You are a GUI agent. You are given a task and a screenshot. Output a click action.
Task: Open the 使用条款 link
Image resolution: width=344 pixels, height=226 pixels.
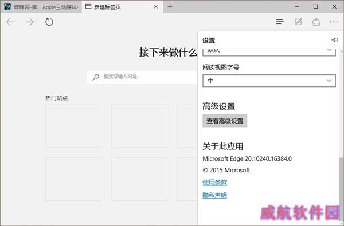[214, 182]
